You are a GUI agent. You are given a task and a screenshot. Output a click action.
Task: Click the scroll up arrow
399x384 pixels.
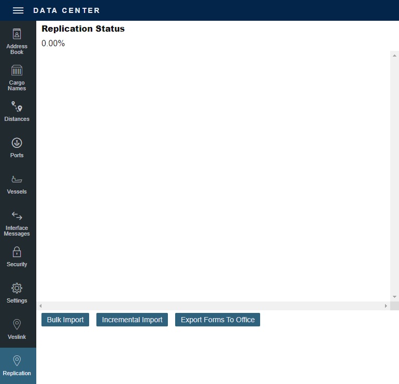pos(394,55)
